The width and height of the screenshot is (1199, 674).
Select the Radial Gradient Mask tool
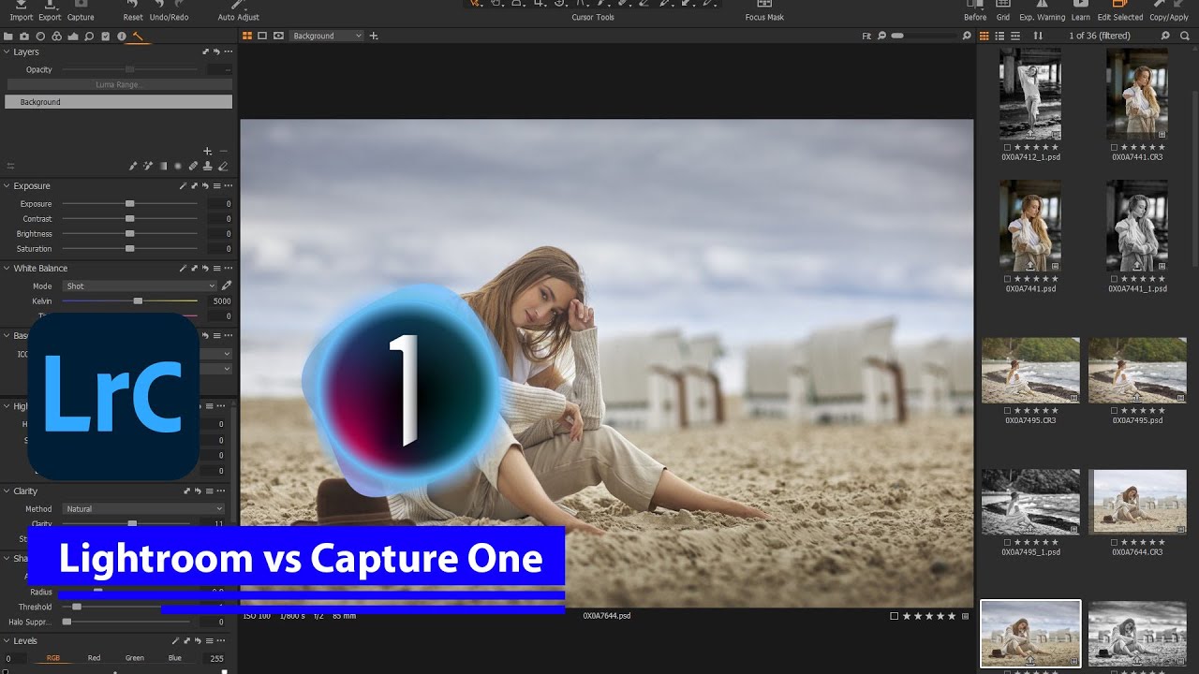tap(178, 166)
